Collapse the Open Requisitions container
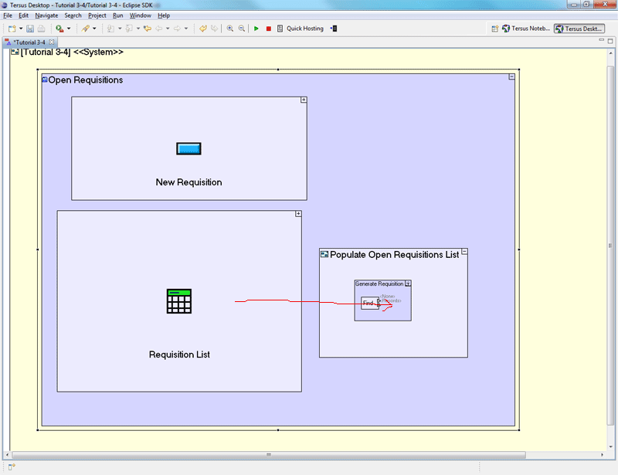 511,76
